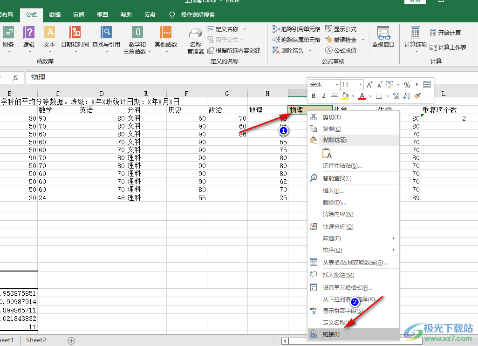The height and width of the screenshot is (346, 478).
Task: Select Smart Lookup (智能查找) in context menu
Action: 353,178
